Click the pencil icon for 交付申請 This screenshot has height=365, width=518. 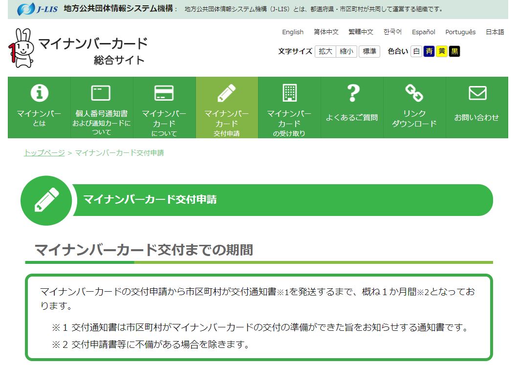pyautogui.click(x=226, y=92)
